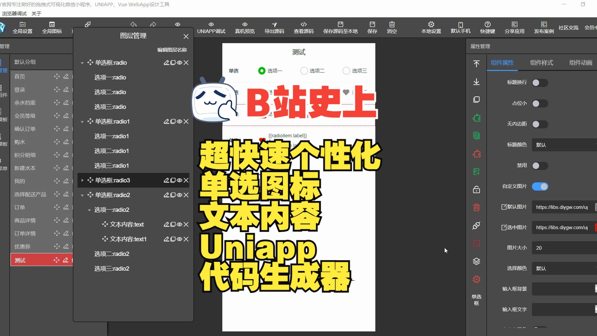Open 本地设置 local settings

coord(431,27)
